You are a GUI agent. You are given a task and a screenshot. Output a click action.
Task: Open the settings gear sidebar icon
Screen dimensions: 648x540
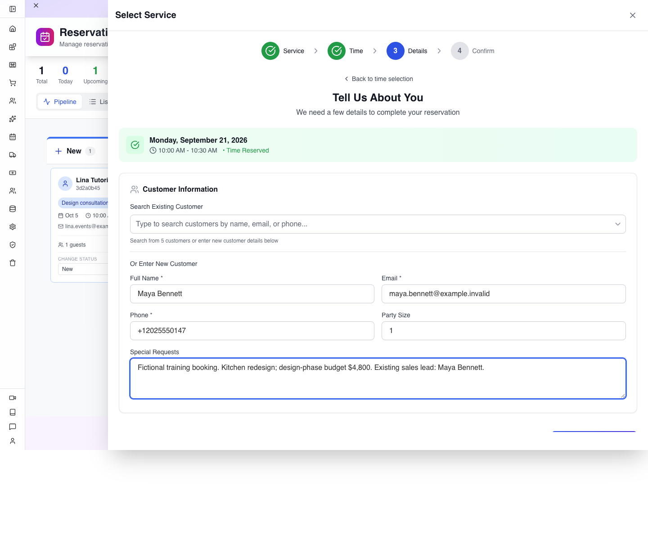coord(13,227)
